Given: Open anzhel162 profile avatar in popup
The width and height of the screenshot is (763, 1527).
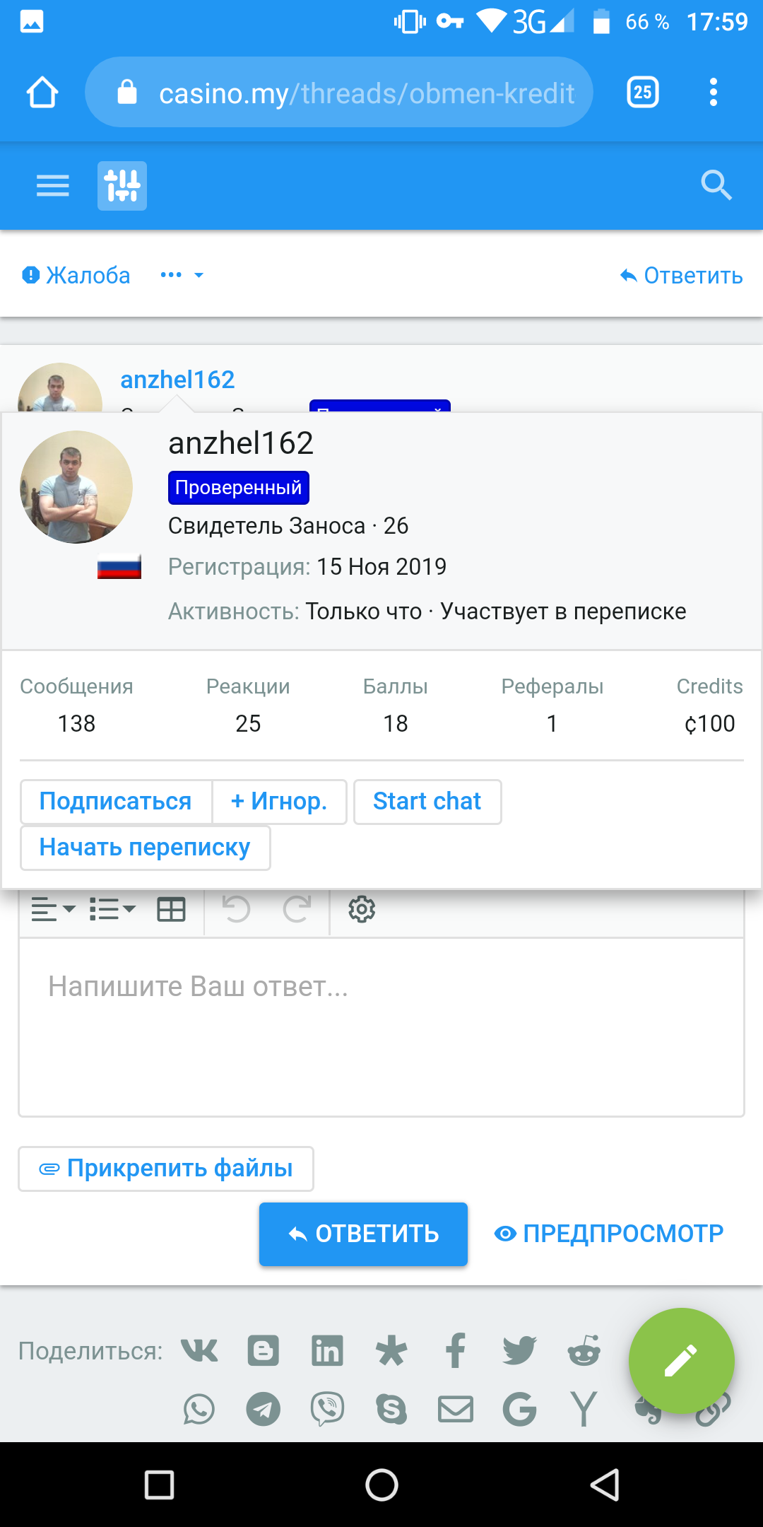Looking at the screenshot, I should tap(76, 487).
